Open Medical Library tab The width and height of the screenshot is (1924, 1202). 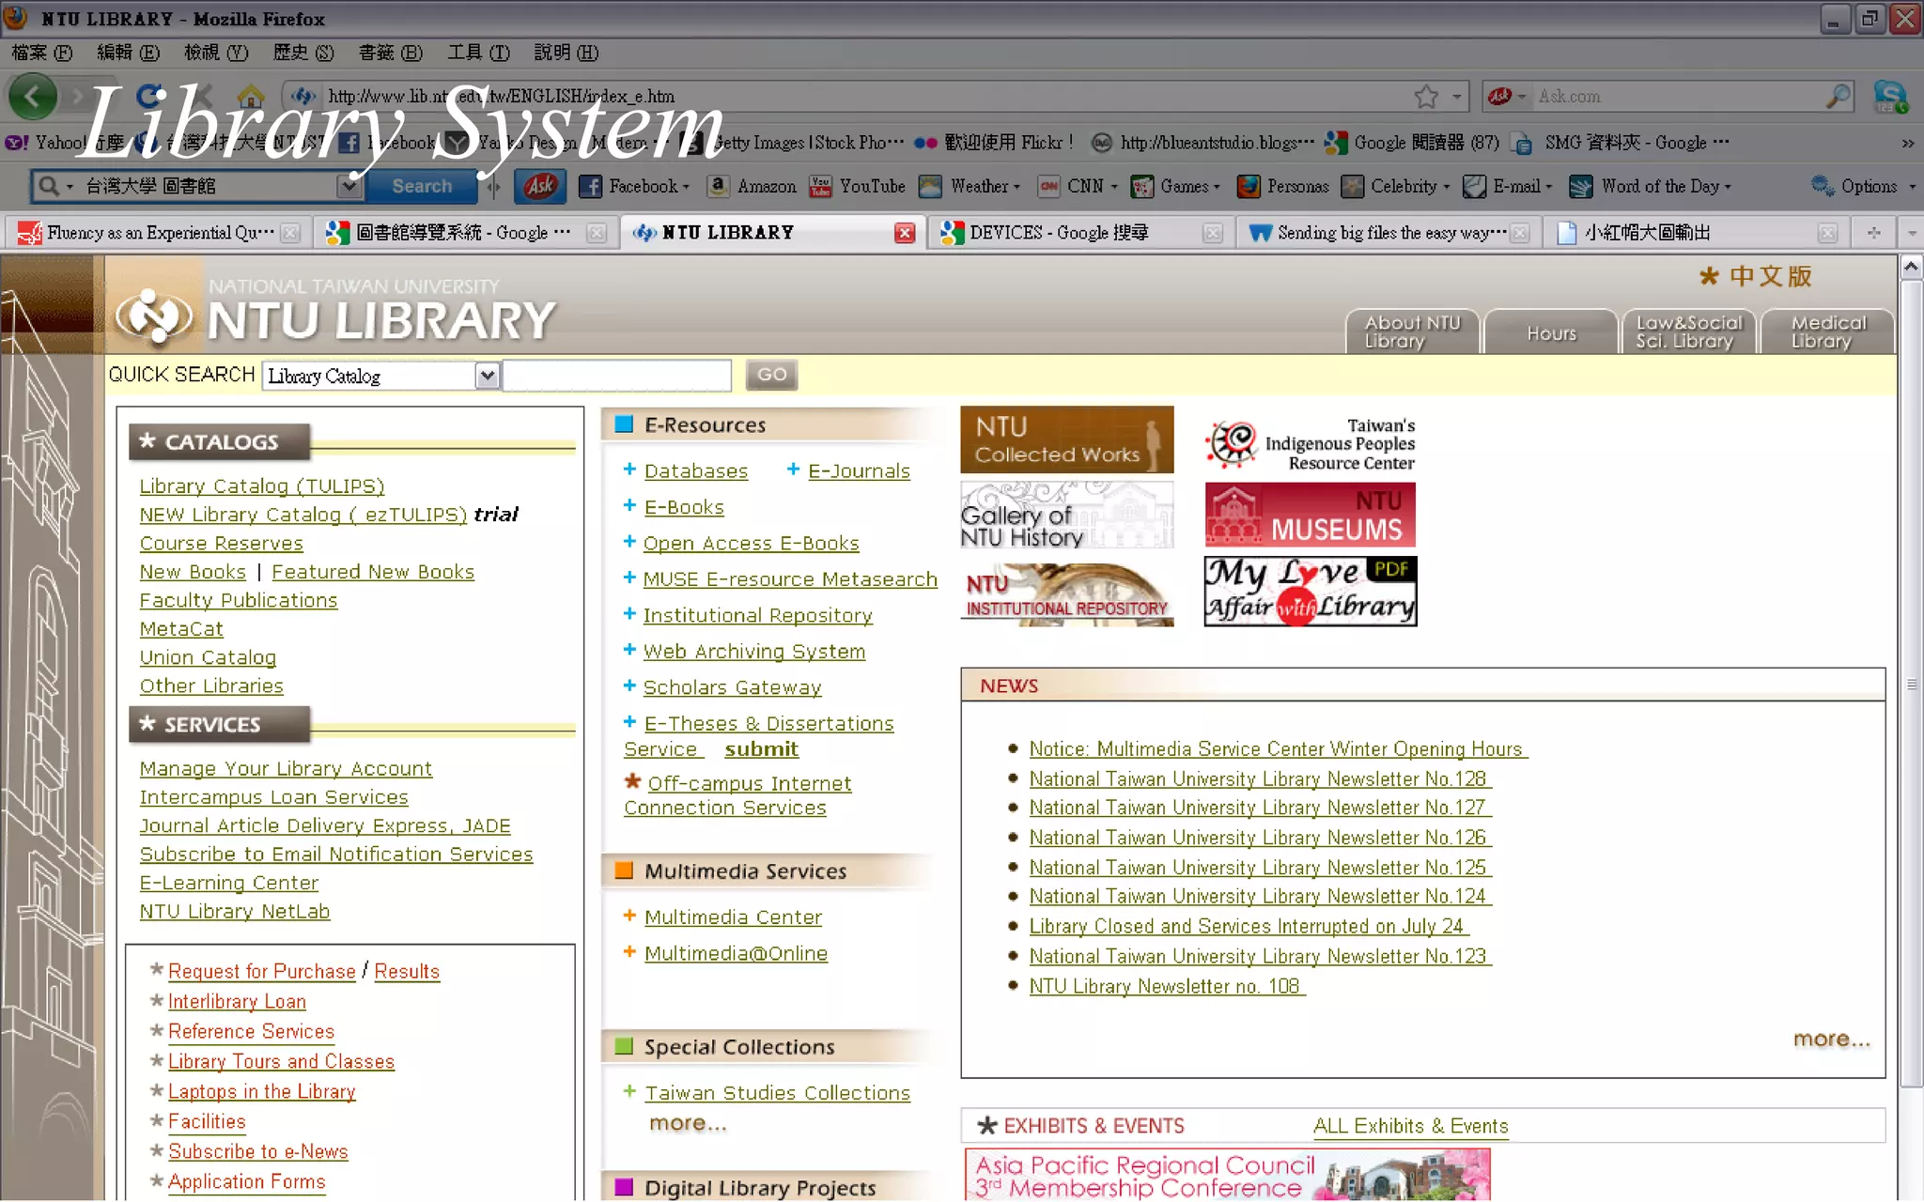[1827, 331]
